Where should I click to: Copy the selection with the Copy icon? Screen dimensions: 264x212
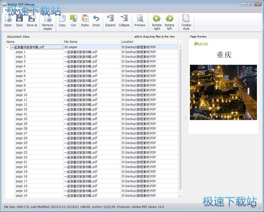[x=62, y=20]
